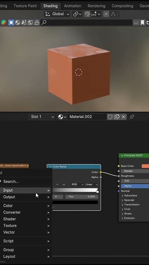Open the Input submenu
This screenshot has height=265, width=149.
(x=25, y=190)
